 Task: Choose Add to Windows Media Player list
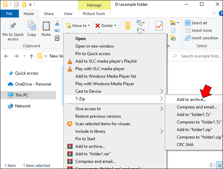pyautogui.click(x=115, y=76)
